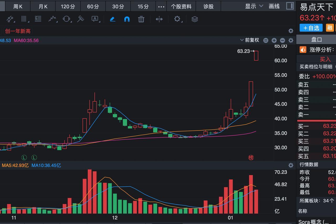Screen dimensions: 336x224
Task: Select the layers icon at the toolbar end
Action: coord(195,19)
